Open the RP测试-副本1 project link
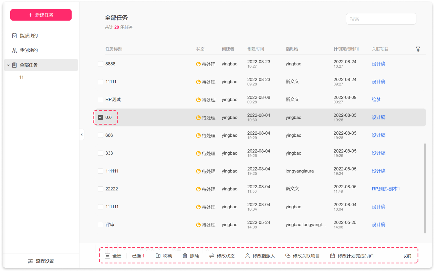Image resolution: width=435 pixels, height=272 pixels. [386, 189]
